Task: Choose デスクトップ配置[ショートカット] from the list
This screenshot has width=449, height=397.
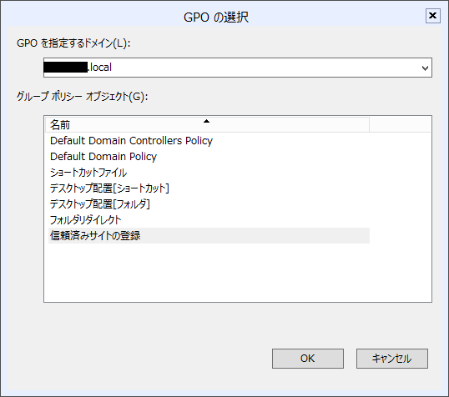Action: tap(109, 188)
